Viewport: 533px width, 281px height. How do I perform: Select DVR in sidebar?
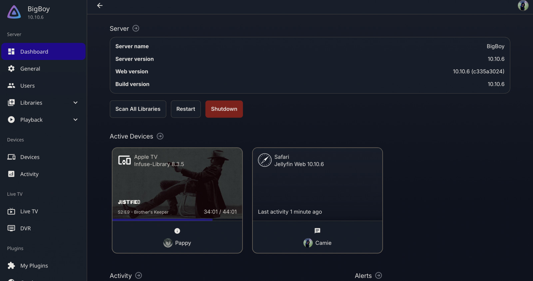click(25, 228)
